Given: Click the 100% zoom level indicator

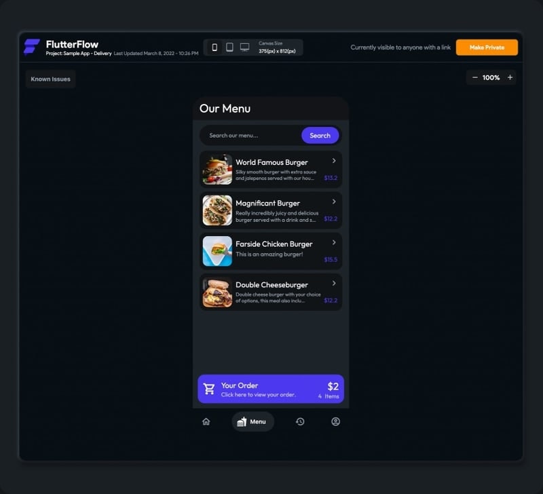Looking at the screenshot, I should pyautogui.click(x=491, y=77).
